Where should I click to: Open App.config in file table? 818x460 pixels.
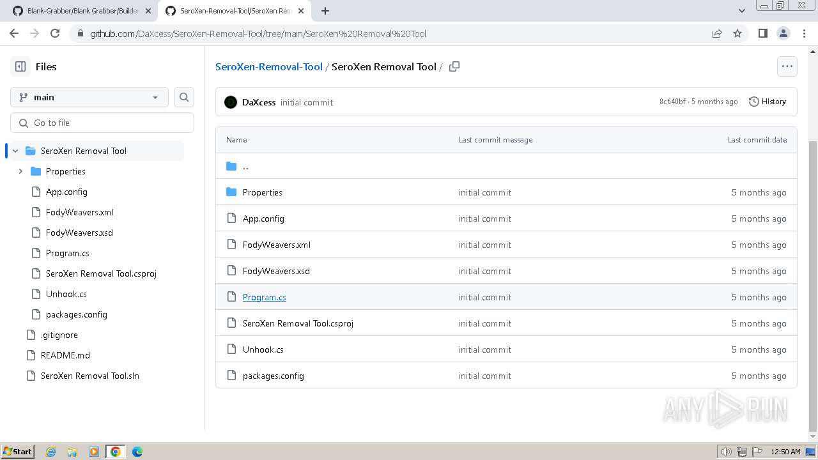(263, 218)
